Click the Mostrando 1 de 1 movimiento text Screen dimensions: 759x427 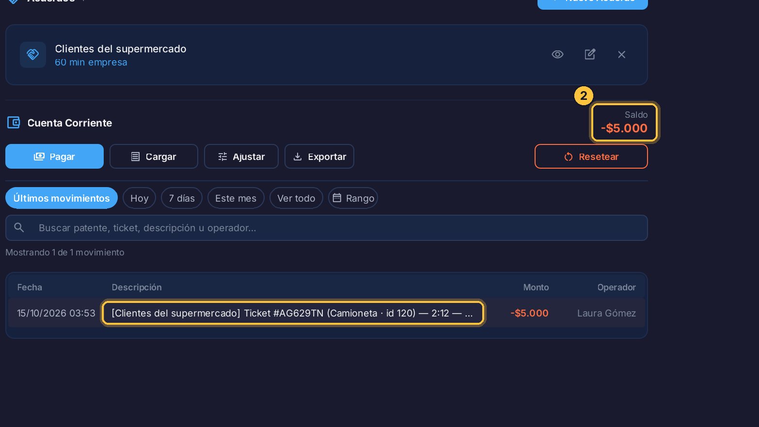tap(65, 253)
